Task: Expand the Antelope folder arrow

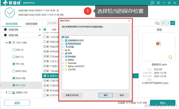Action: (63, 63)
